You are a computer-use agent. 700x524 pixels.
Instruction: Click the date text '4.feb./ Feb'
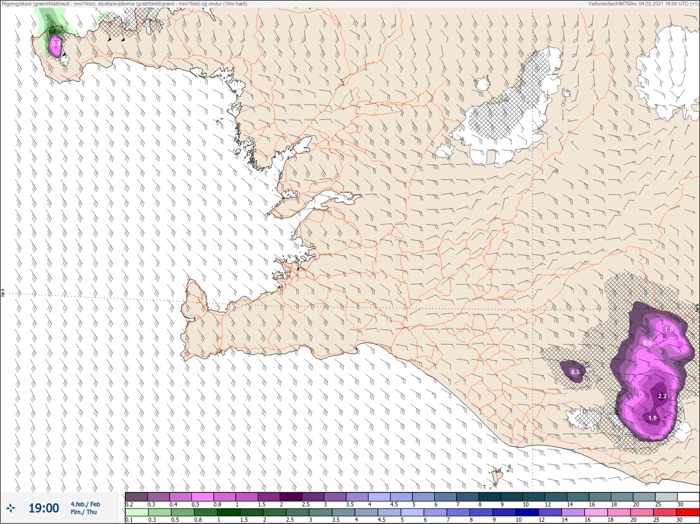85,504
